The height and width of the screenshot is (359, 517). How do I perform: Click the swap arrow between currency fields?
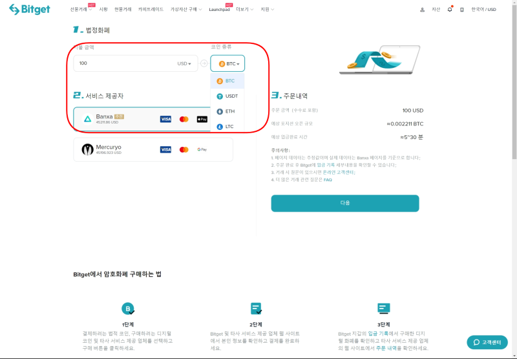(x=204, y=63)
